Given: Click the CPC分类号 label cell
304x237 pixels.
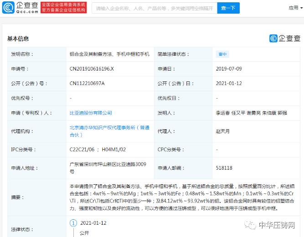Looking at the screenshot, I should [x=183, y=150].
